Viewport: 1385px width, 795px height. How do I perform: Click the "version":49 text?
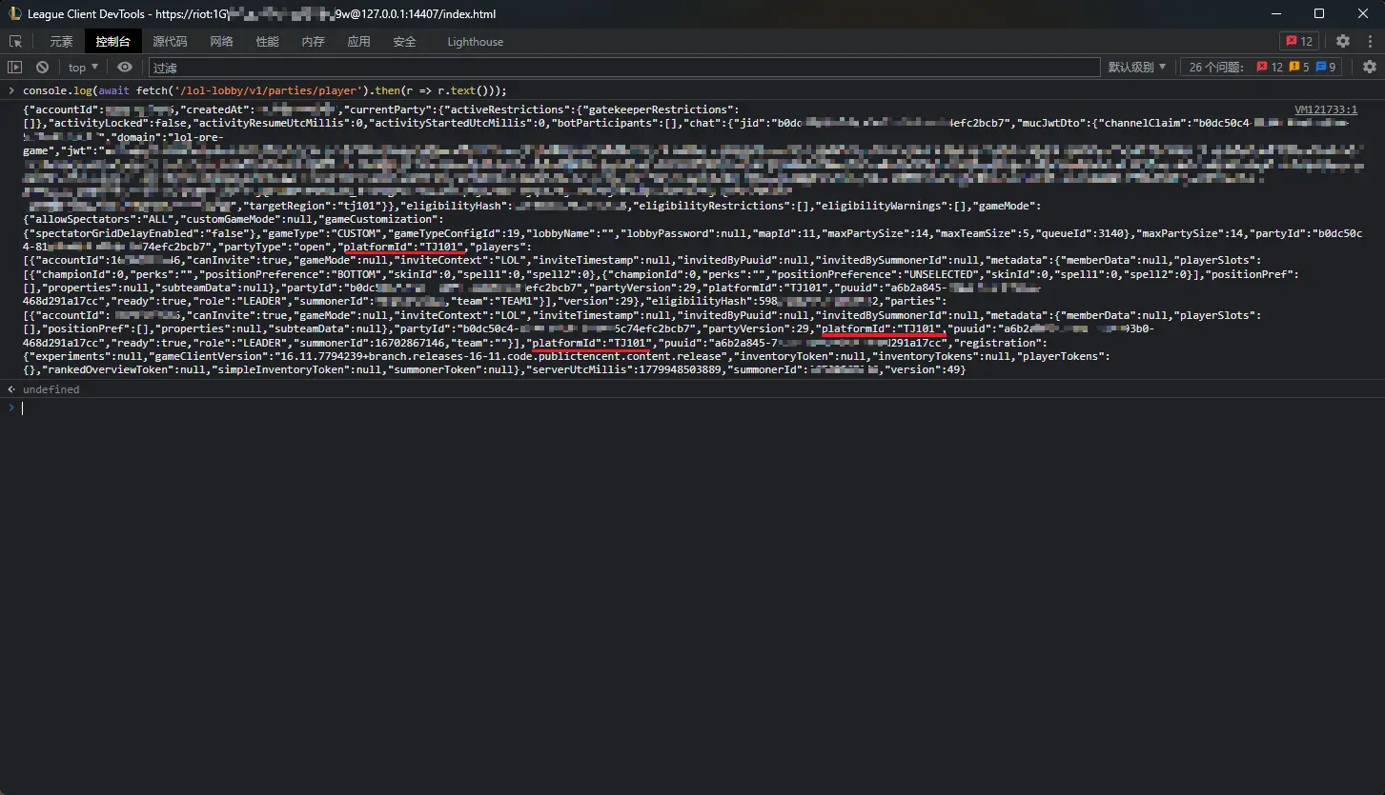point(925,370)
